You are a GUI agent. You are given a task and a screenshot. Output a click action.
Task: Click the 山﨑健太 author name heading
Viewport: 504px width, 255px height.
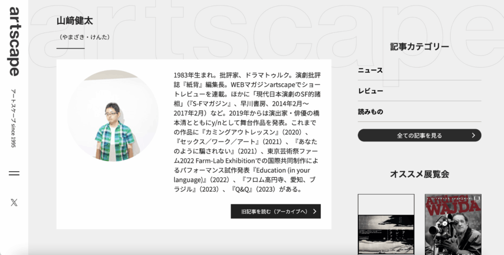(74, 21)
